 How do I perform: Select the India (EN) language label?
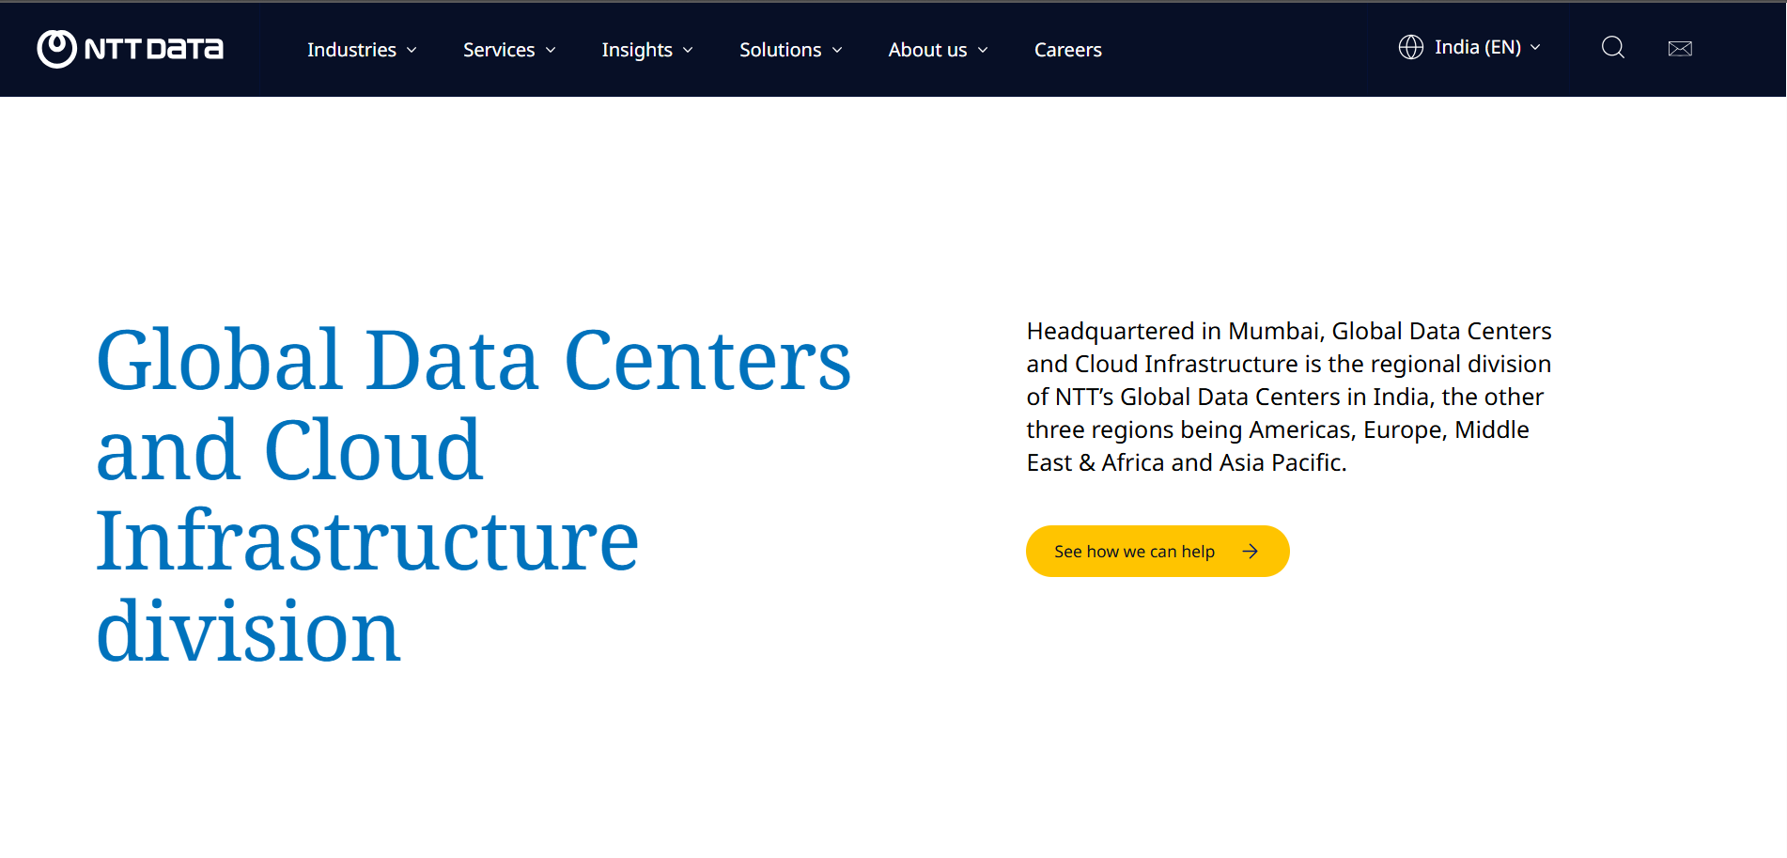pos(1478,47)
